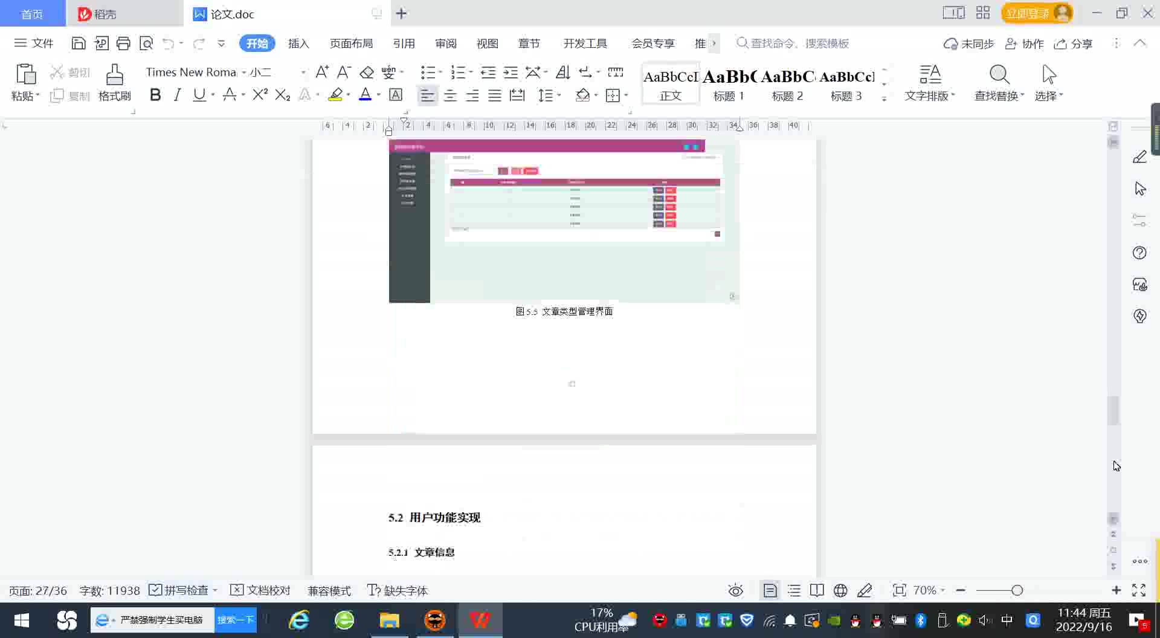Expand numbered list dropdown arrow

[471, 72]
